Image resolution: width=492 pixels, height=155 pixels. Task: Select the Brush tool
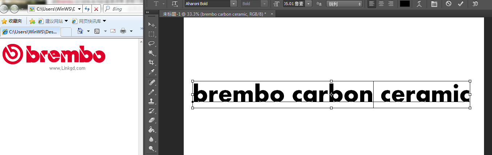click(151, 92)
